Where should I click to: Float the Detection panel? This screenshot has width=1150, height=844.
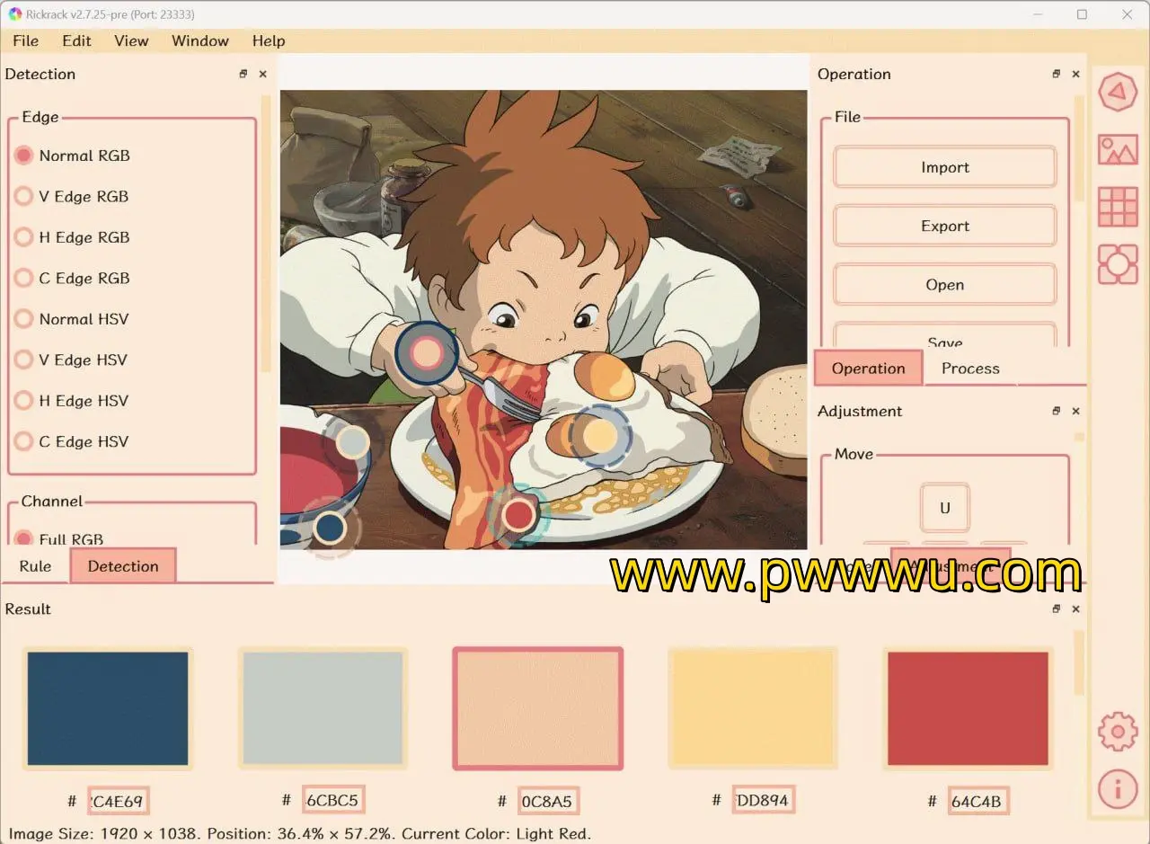[243, 75]
